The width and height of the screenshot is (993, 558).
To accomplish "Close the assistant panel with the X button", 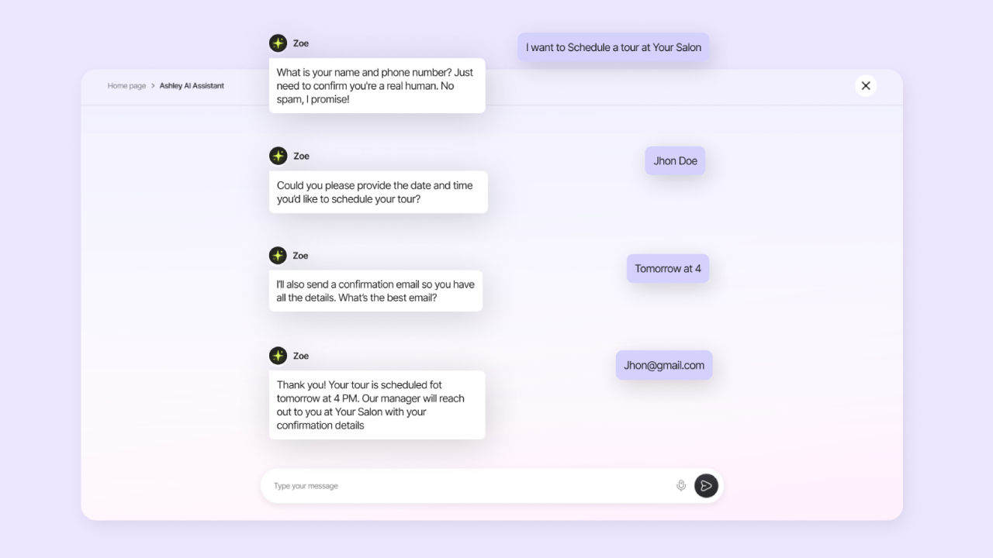I will click(x=866, y=86).
